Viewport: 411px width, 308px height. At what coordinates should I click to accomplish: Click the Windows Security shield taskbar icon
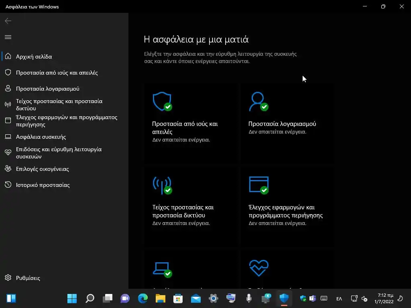click(284, 298)
